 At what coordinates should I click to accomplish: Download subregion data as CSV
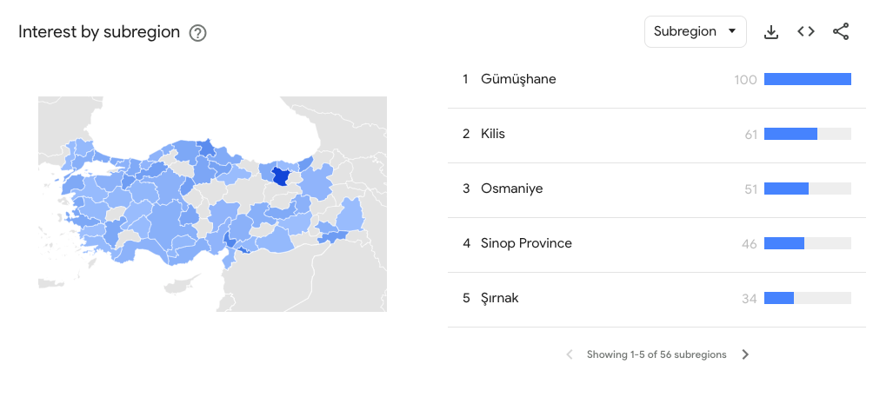[770, 32]
